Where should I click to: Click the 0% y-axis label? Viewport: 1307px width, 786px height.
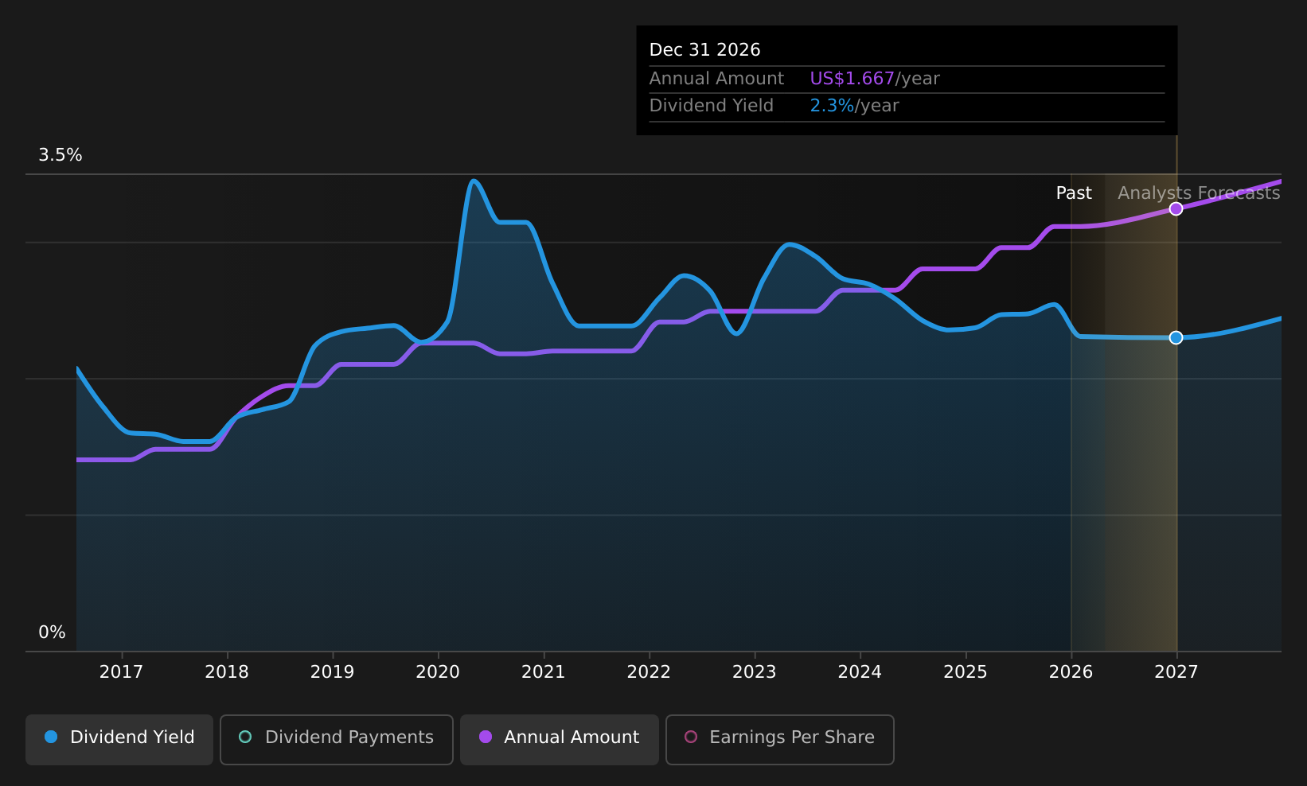pyautogui.click(x=52, y=632)
